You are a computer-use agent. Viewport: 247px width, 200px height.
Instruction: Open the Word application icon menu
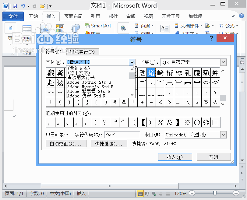[6, 6]
